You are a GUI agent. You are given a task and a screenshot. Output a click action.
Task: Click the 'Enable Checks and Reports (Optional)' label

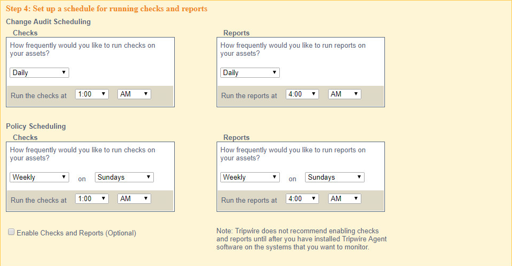[x=76, y=233]
